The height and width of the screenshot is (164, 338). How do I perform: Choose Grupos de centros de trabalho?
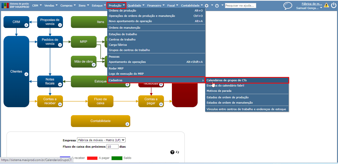click(x=156, y=50)
